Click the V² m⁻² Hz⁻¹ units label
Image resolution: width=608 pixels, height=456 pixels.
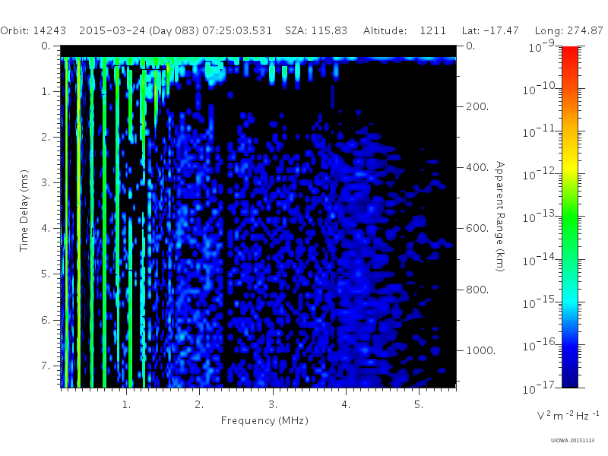[x=568, y=415]
